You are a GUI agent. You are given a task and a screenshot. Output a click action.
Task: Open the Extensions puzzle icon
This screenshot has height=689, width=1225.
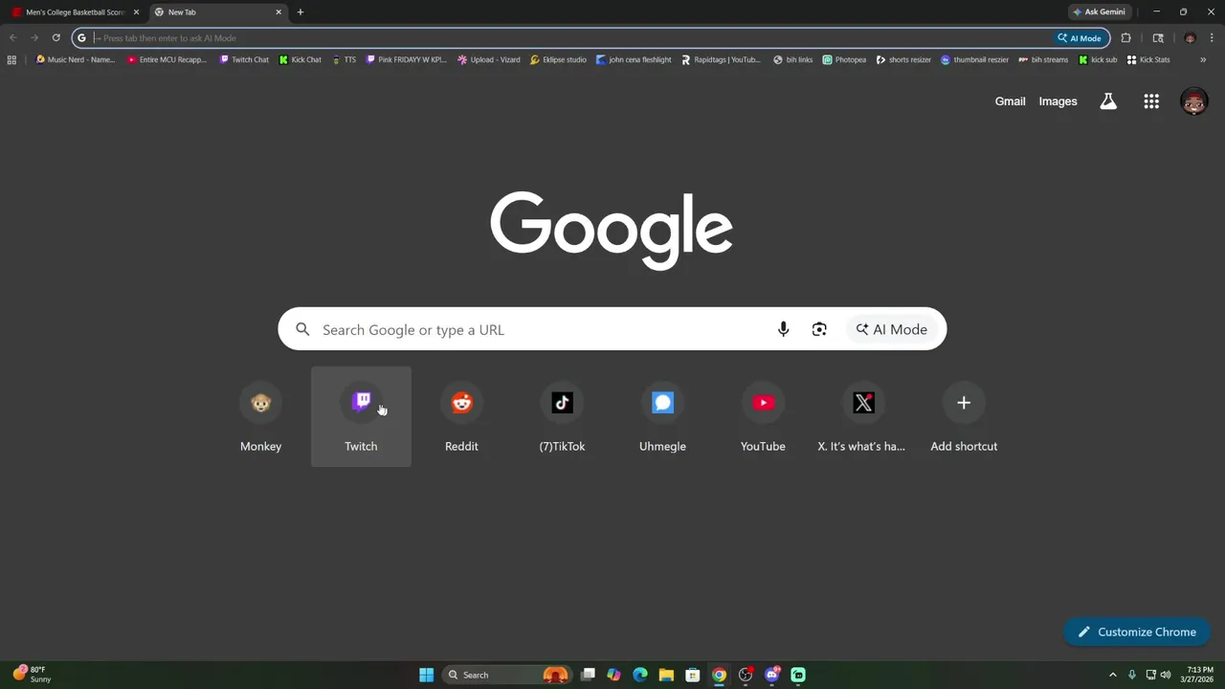click(1125, 38)
